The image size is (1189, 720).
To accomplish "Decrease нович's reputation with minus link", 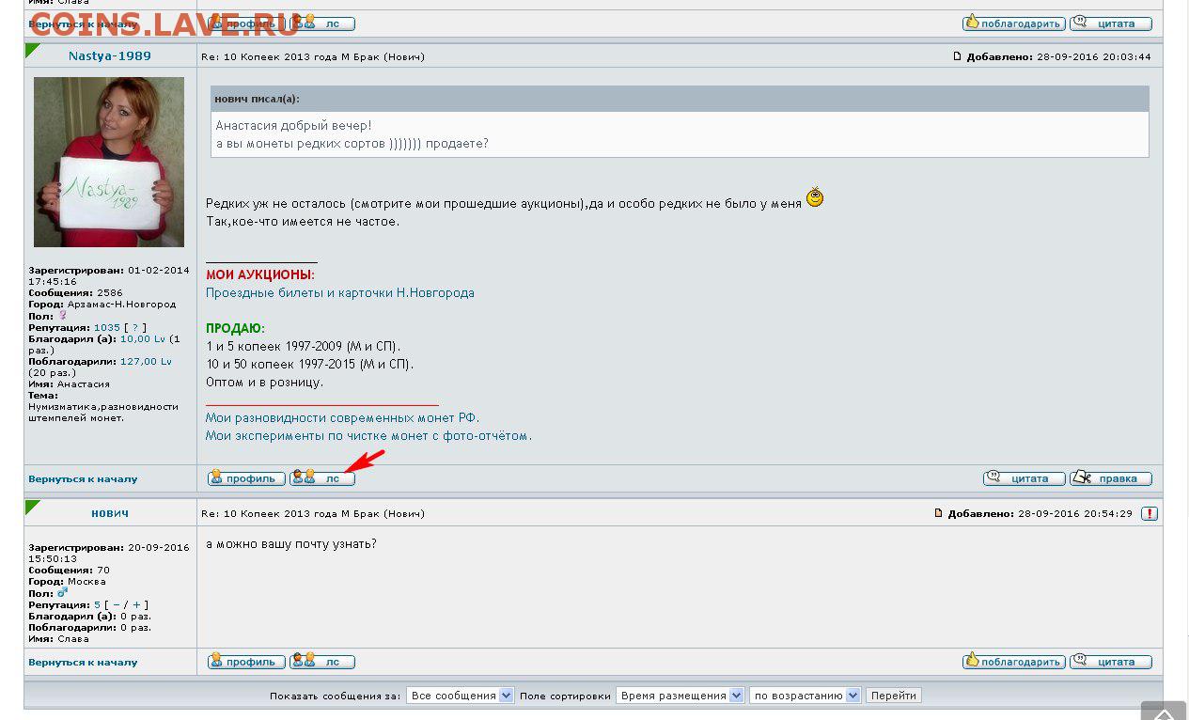I will pyautogui.click(x=116, y=604).
